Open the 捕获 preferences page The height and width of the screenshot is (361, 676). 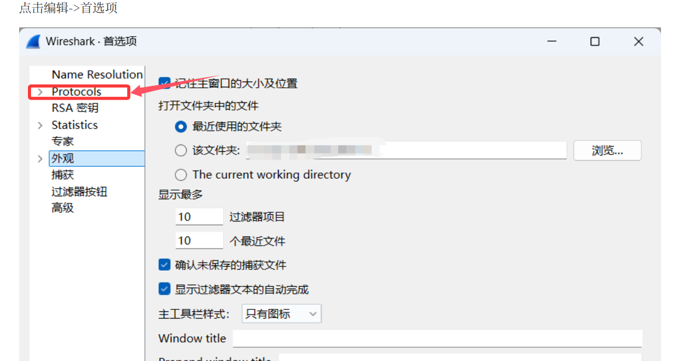63,175
